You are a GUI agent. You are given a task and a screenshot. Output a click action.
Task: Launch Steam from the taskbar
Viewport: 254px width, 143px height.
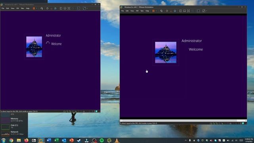(x=79, y=140)
